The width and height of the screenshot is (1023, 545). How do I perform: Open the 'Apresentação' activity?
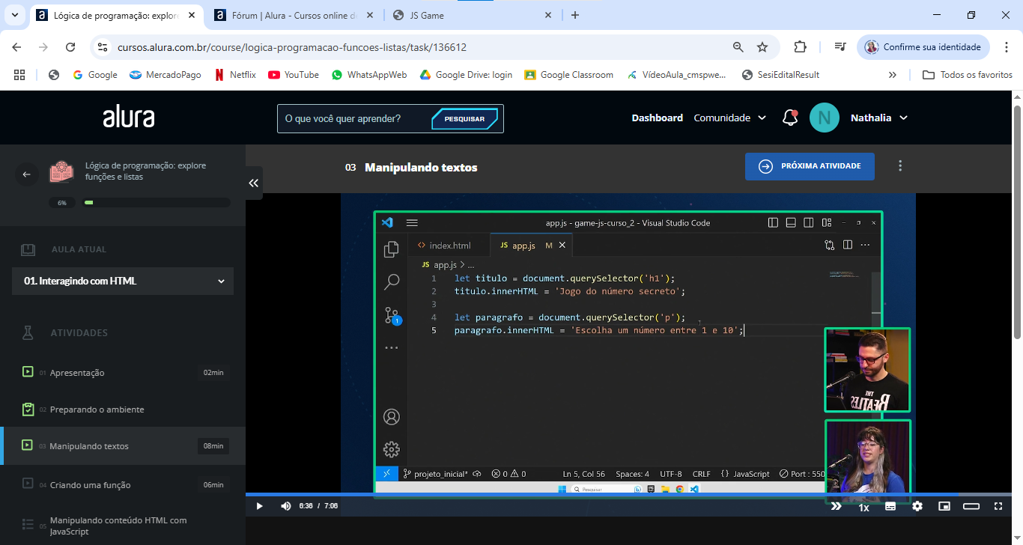[x=123, y=372]
